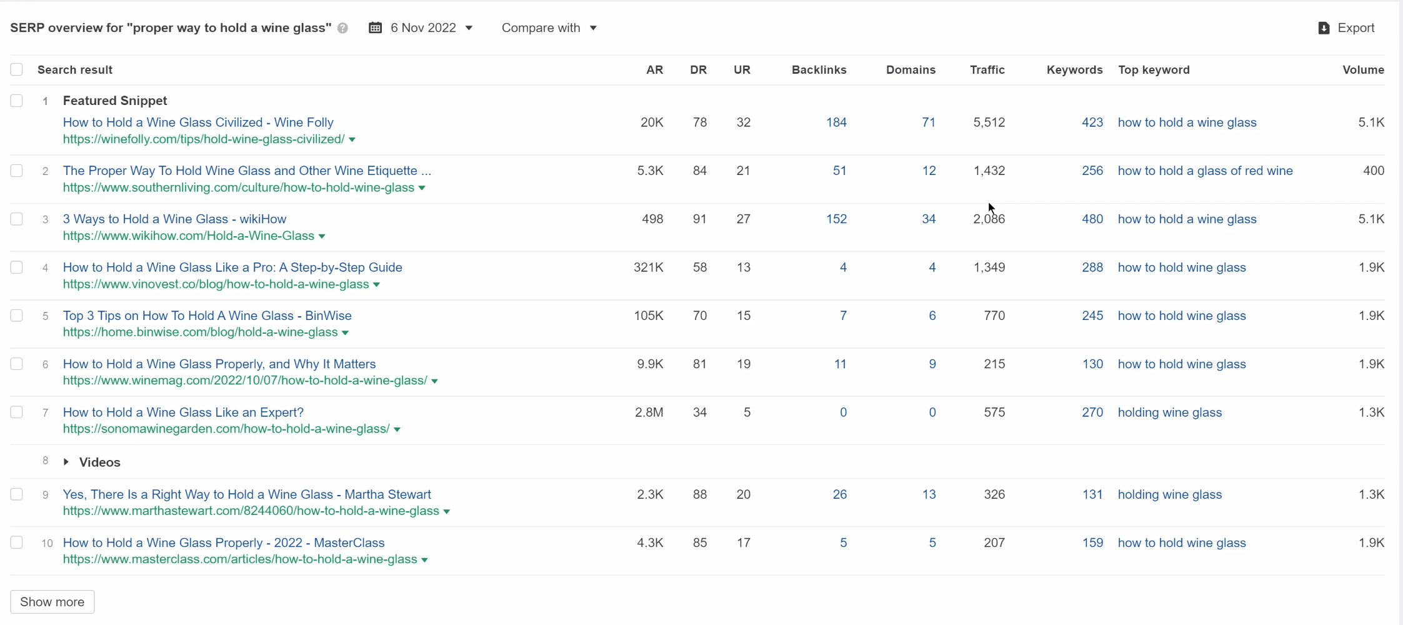Click the Traffic column header
The image size is (1403, 625).
987,70
